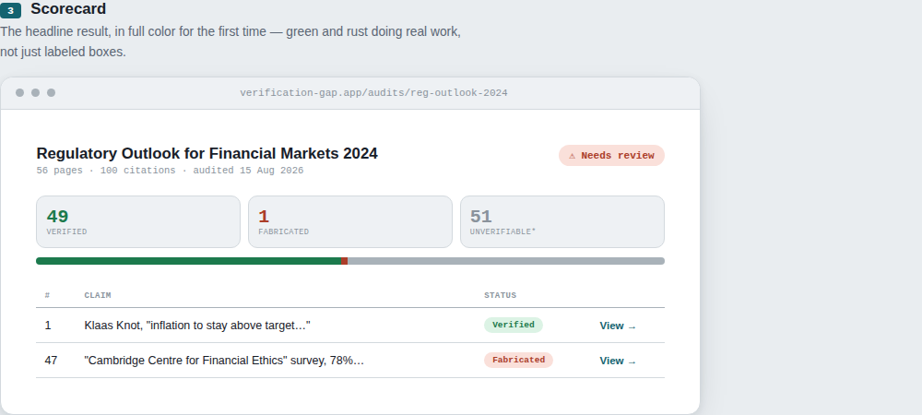Open View link for claim 47 Cambridge Centre
The image size is (922, 415).
[x=618, y=361]
